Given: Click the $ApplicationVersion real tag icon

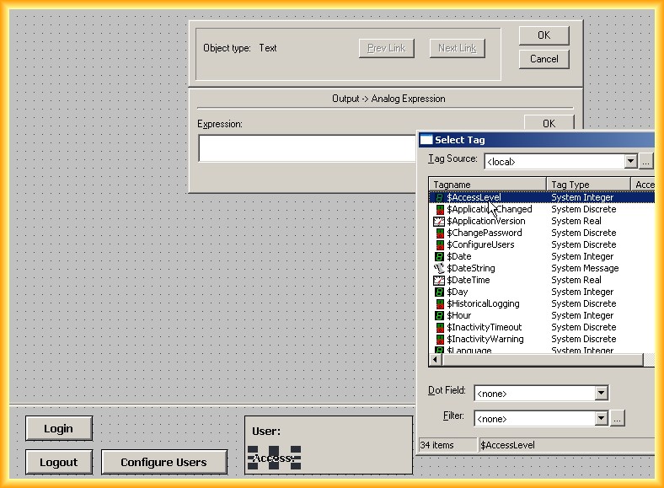Looking at the screenshot, I should [x=439, y=221].
